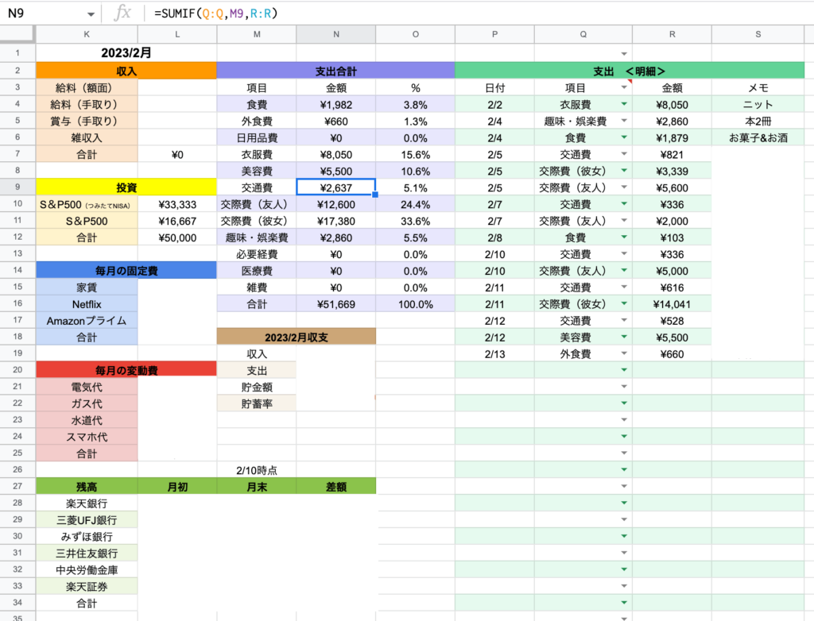Click the 2023/2月 title cell

tap(126, 52)
